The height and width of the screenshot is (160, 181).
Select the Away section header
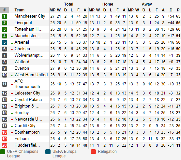pos(147,4)
